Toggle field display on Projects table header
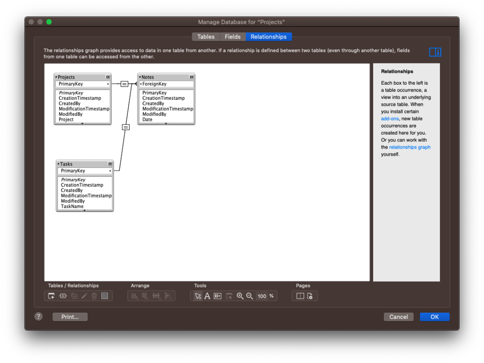Viewport: 484px width, 363px height. [108, 77]
